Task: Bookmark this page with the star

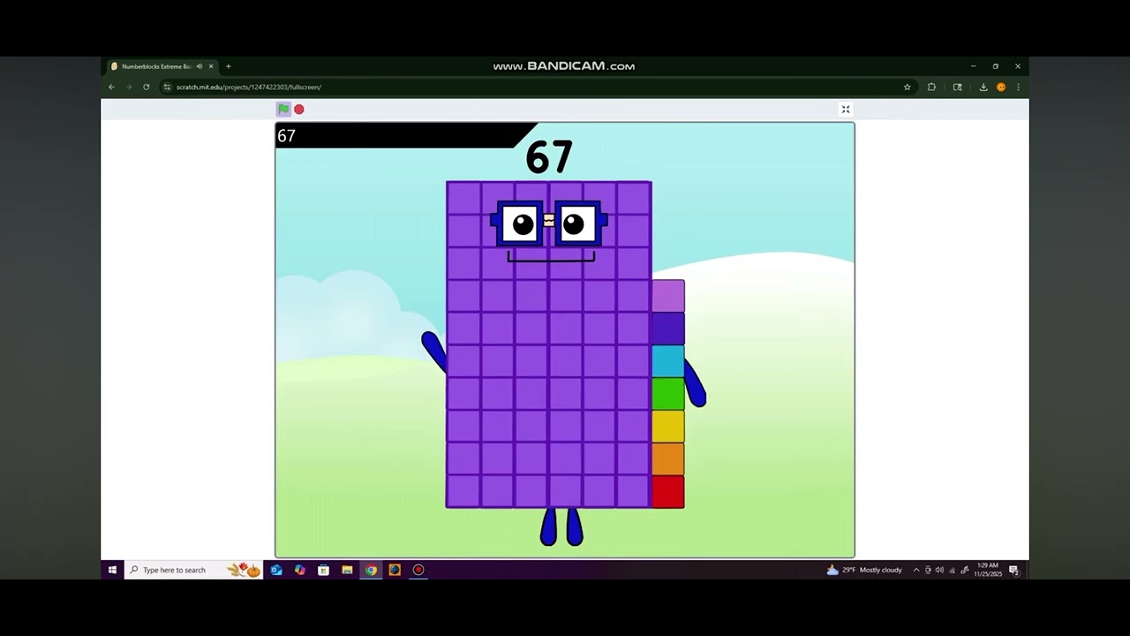Action: pos(907,87)
